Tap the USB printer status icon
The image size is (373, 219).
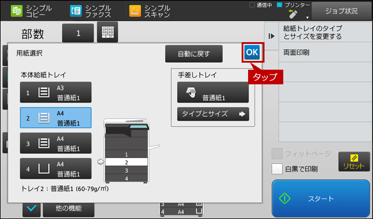click(293, 14)
